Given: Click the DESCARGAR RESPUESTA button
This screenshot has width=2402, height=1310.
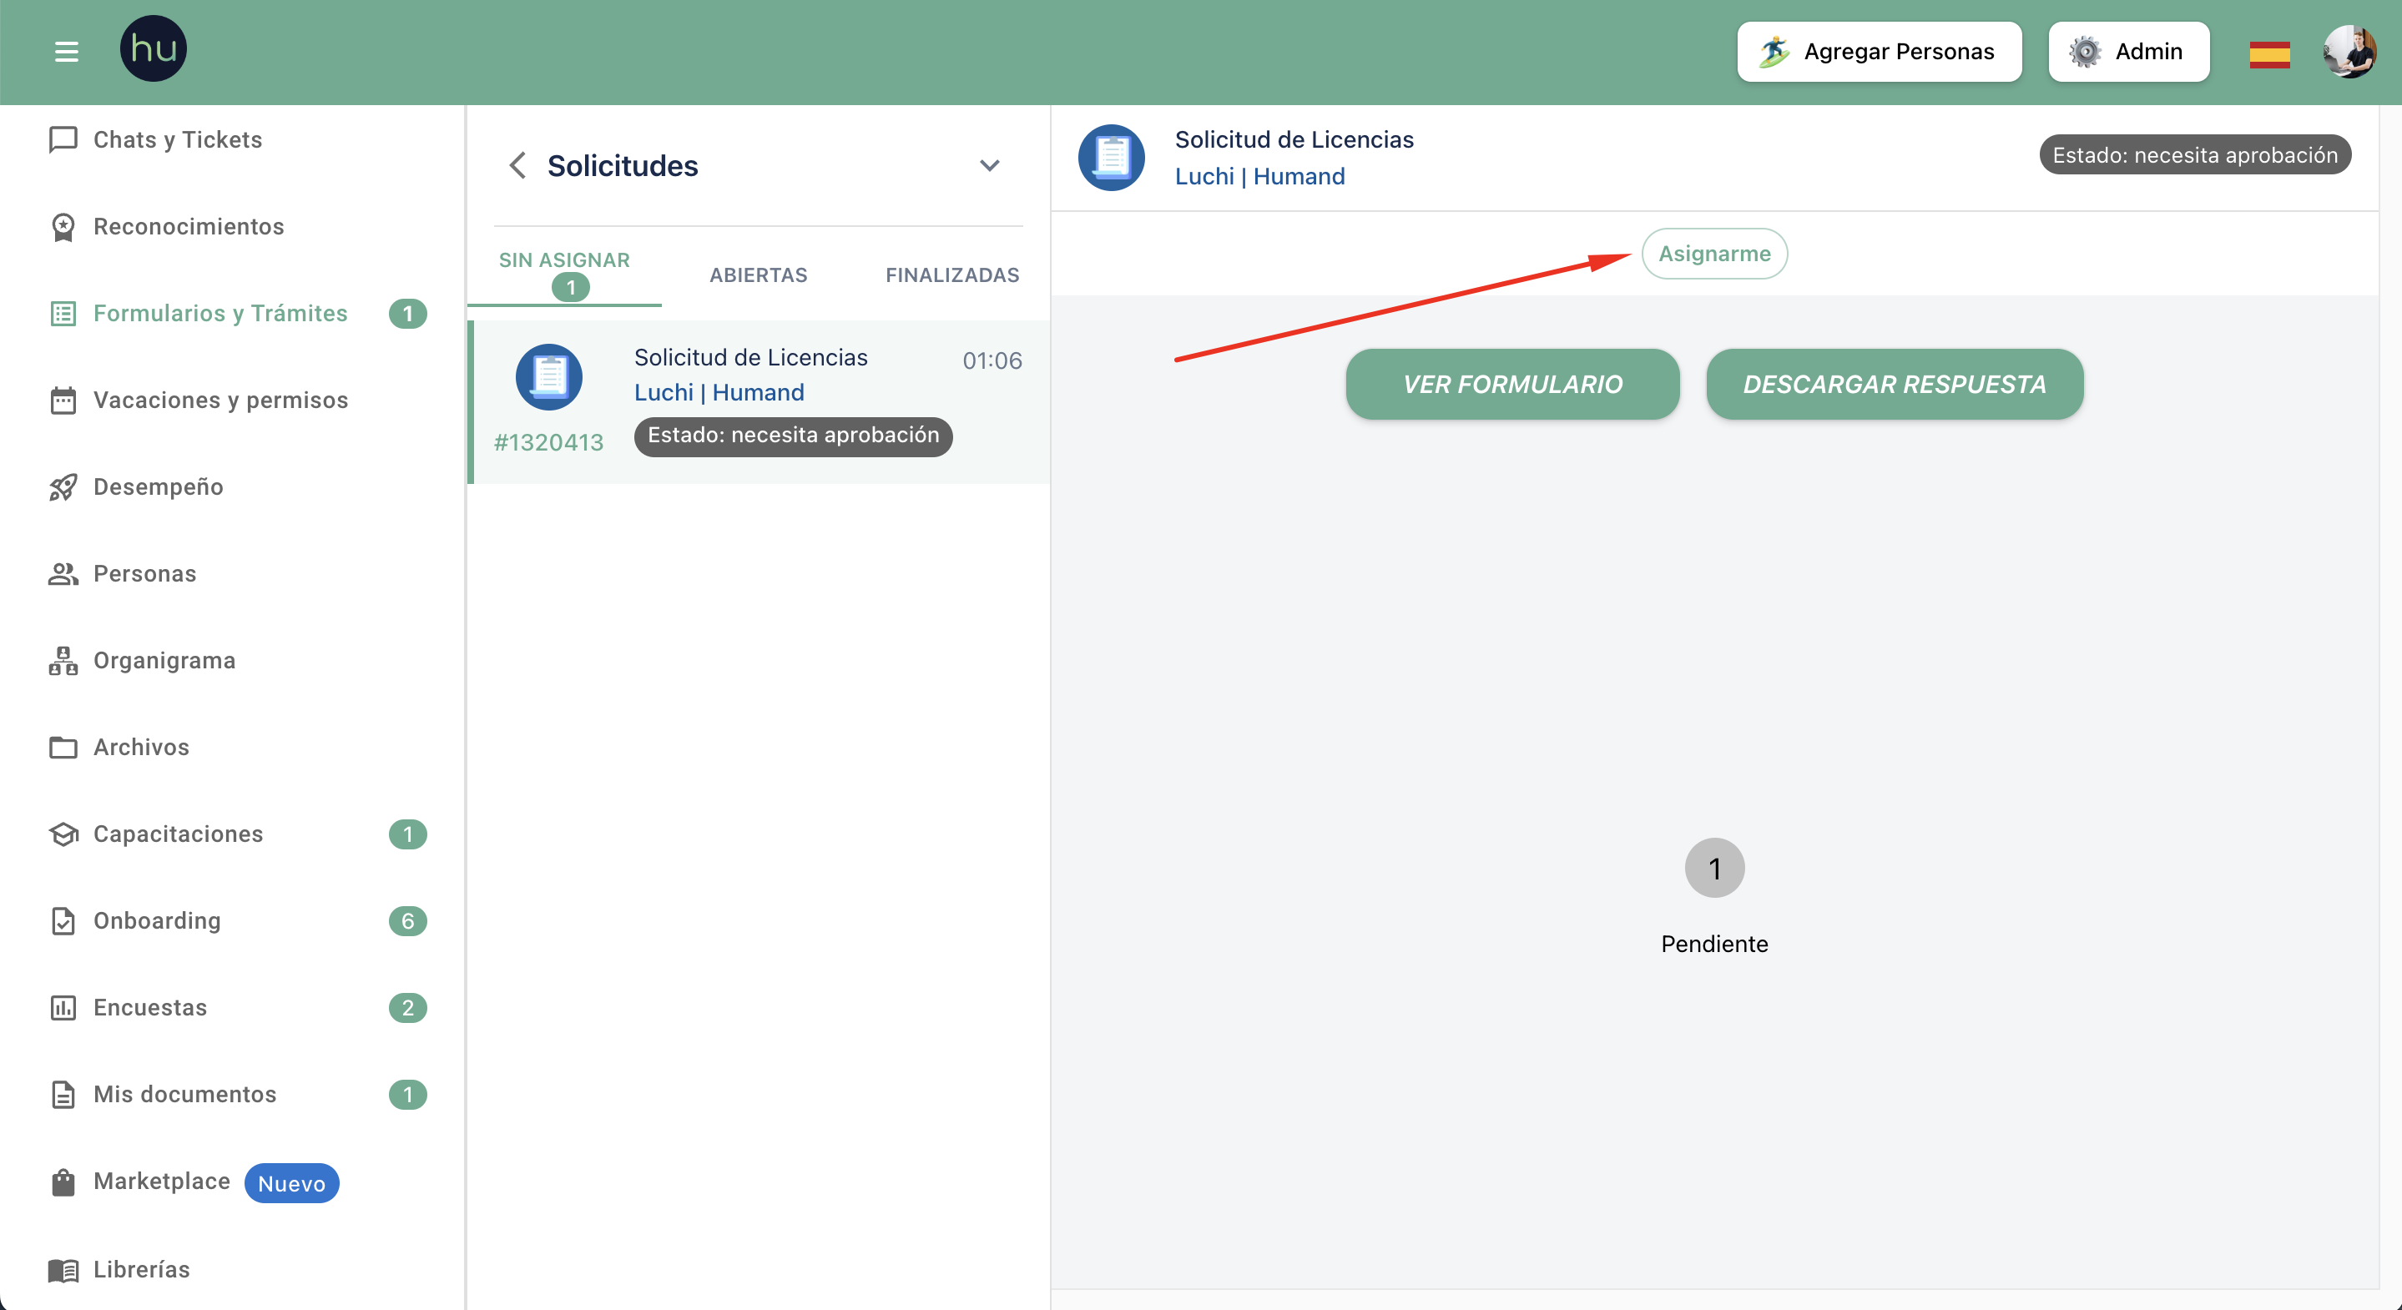Looking at the screenshot, I should click(x=1894, y=384).
